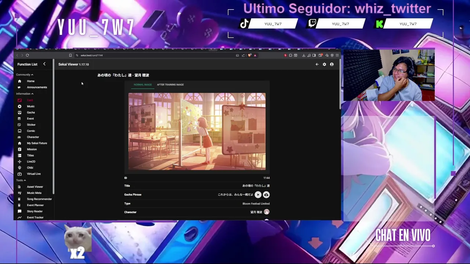Viewport: 470px width, 264px height.
Task: Collapse the Community section
Action: coord(25,75)
